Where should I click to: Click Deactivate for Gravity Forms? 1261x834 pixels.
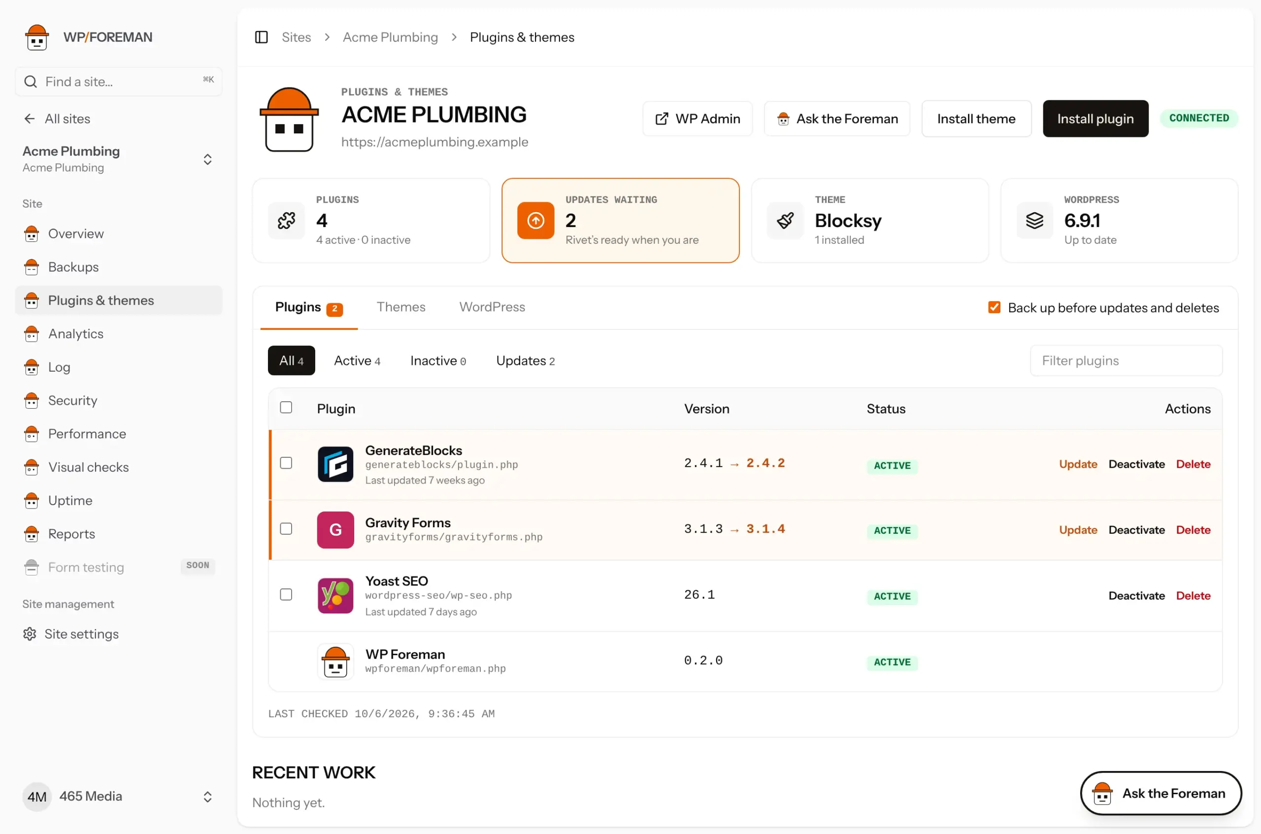[1136, 530]
